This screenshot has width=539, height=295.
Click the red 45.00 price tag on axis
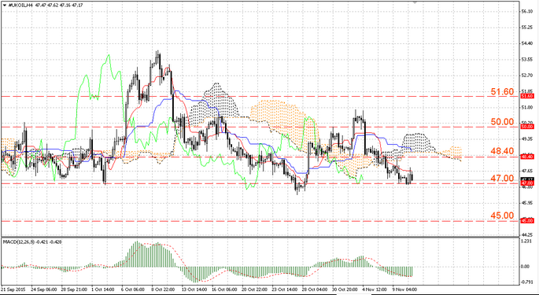[x=527, y=220]
